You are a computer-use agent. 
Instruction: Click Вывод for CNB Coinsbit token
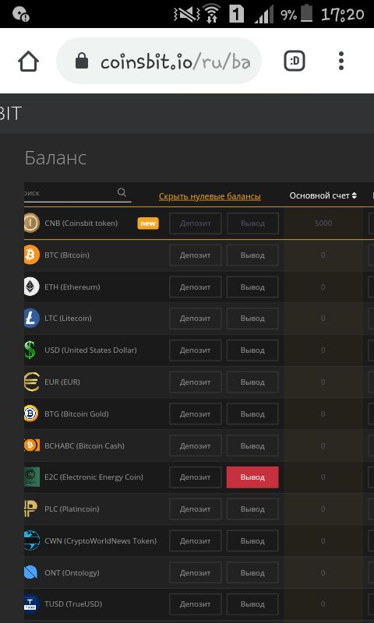(252, 224)
